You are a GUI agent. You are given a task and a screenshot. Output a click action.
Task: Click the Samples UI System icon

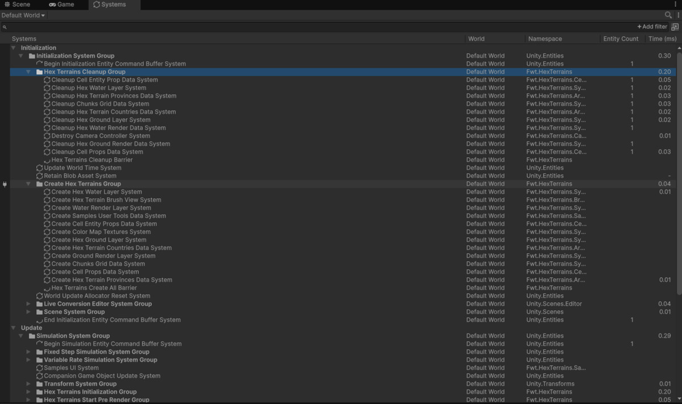tap(39, 368)
